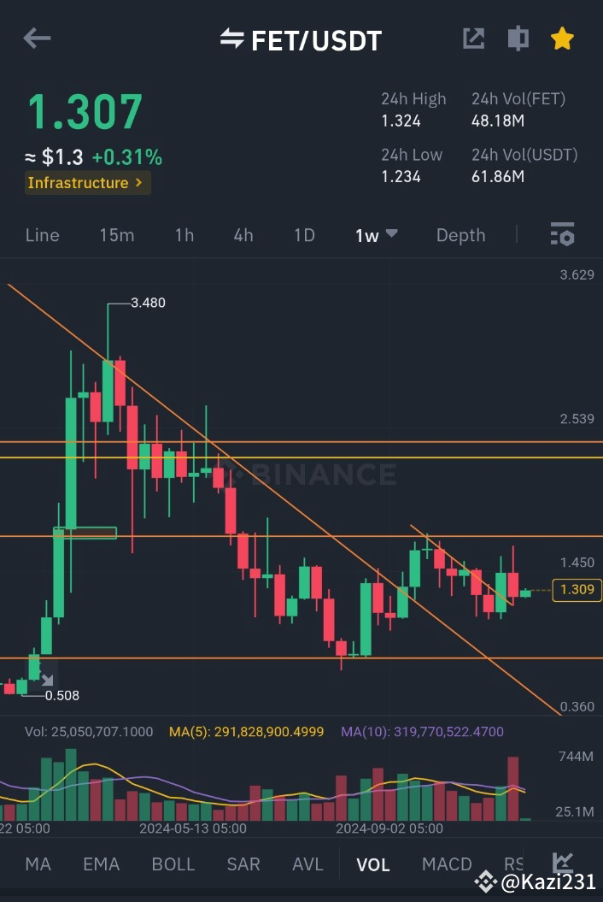This screenshot has height=902, width=603.
Task: Enable the EMA indicator
Action: click(x=101, y=864)
